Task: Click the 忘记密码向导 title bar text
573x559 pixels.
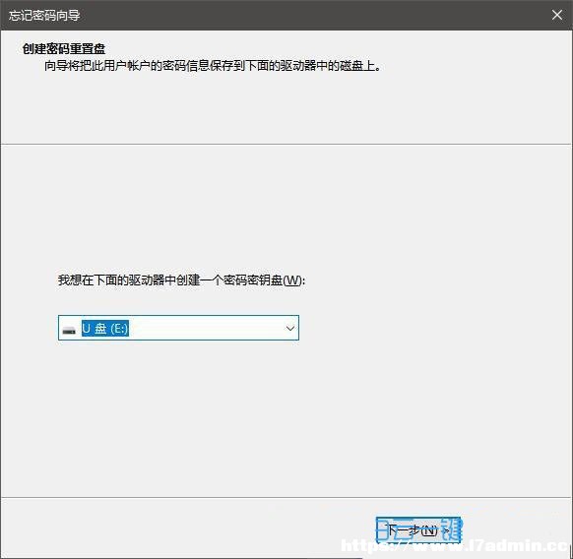Action: click(44, 16)
